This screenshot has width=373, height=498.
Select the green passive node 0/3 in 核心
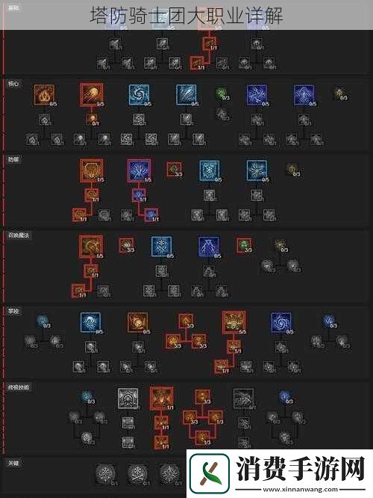[222, 93]
